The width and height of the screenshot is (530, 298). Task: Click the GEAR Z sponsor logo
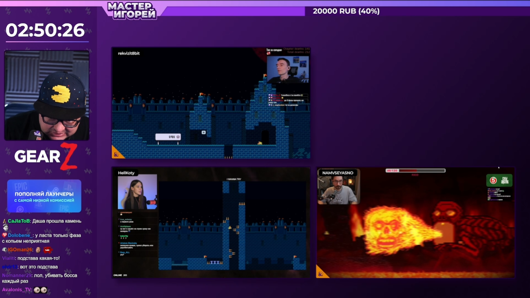[x=46, y=156]
